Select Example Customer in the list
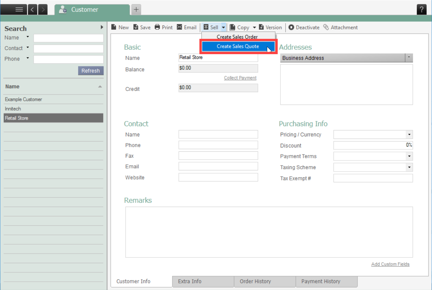 pyautogui.click(x=53, y=99)
